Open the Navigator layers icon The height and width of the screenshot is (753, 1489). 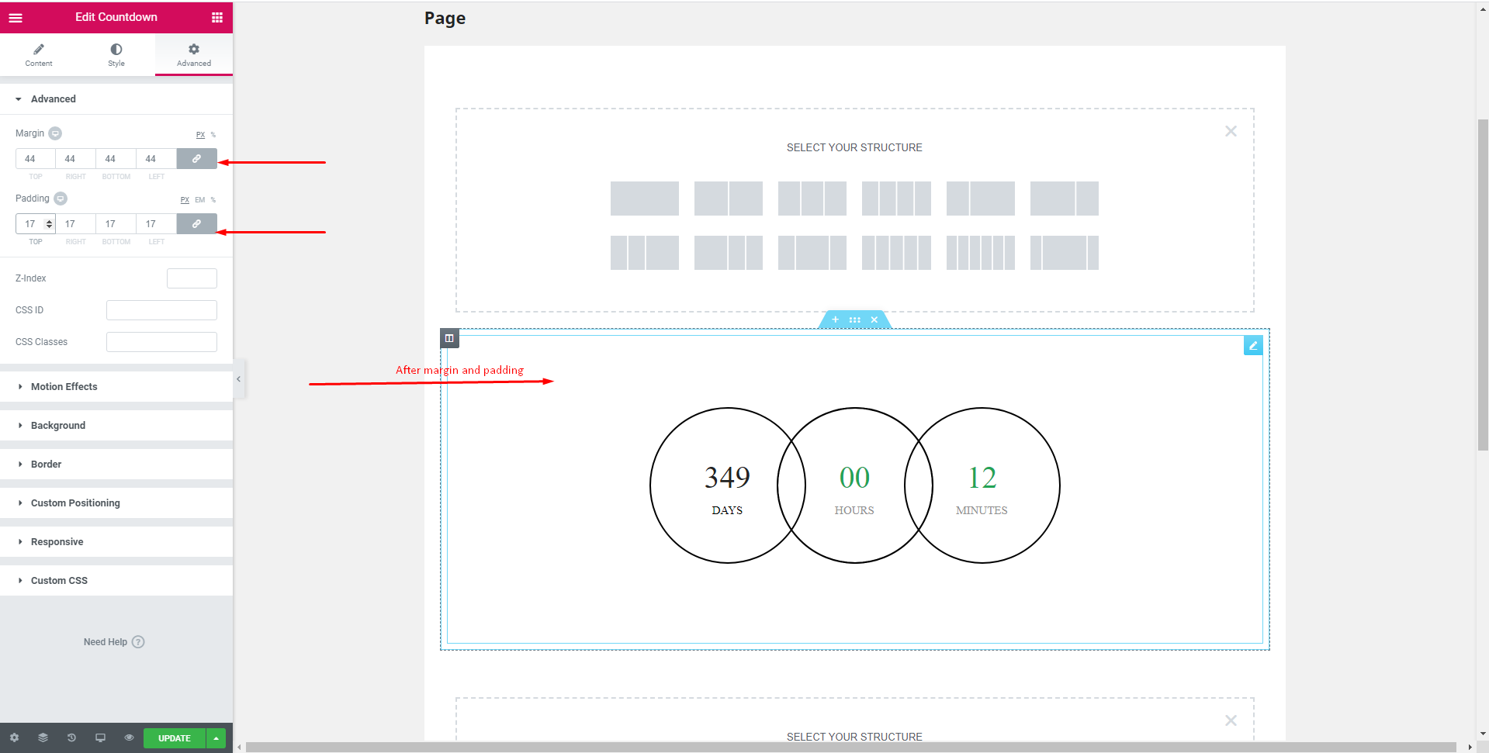point(43,738)
